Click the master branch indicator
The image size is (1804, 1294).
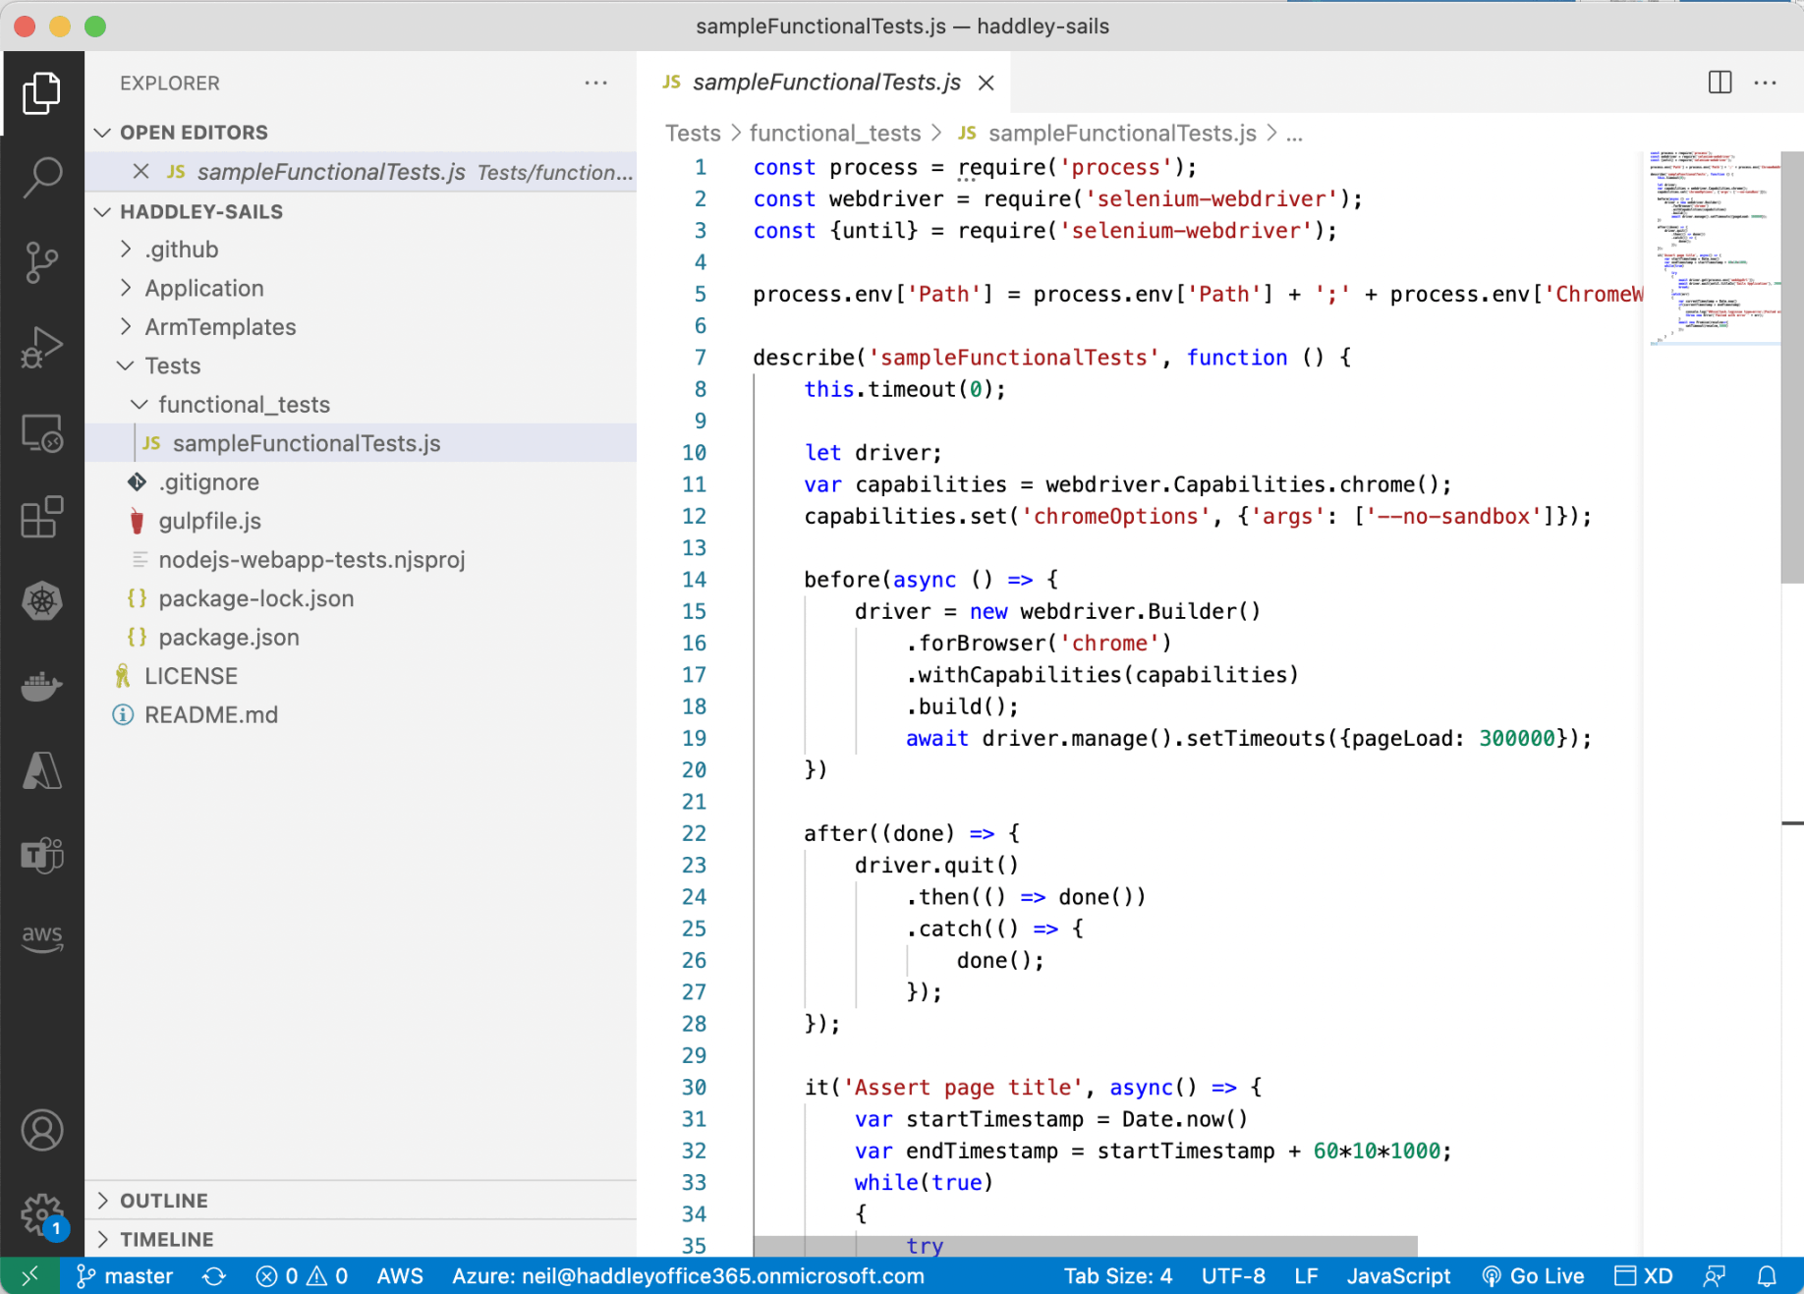[x=126, y=1276]
